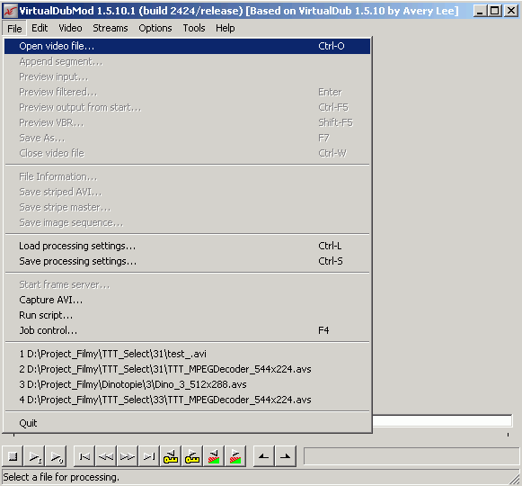The image size is (522, 486).
Task: Step forward one frame icon
Action: [x=128, y=456]
